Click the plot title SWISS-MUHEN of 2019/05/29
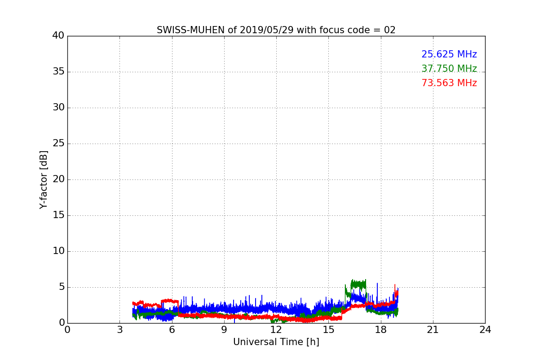The width and height of the screenshot is (539, 359). tap(276, 30)
